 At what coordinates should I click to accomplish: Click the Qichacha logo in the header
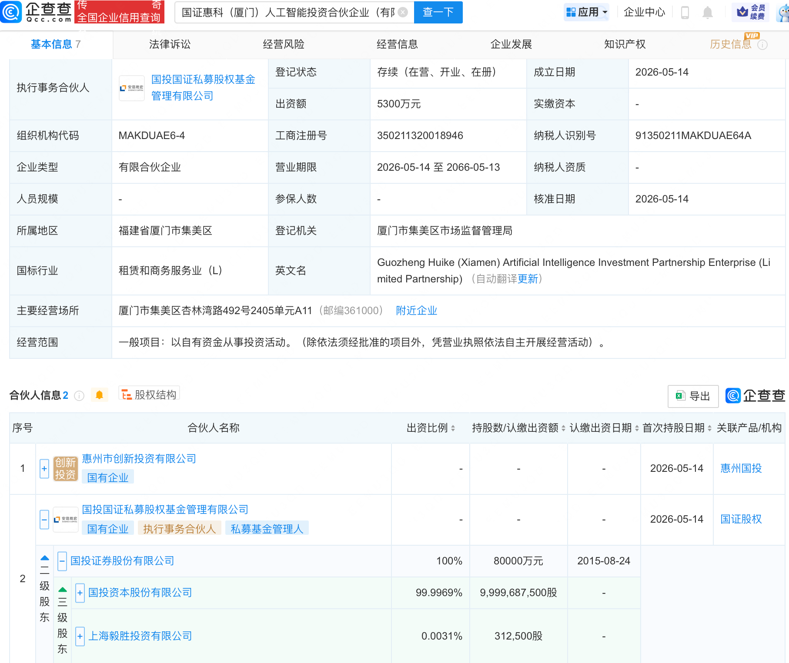point(36,12)
